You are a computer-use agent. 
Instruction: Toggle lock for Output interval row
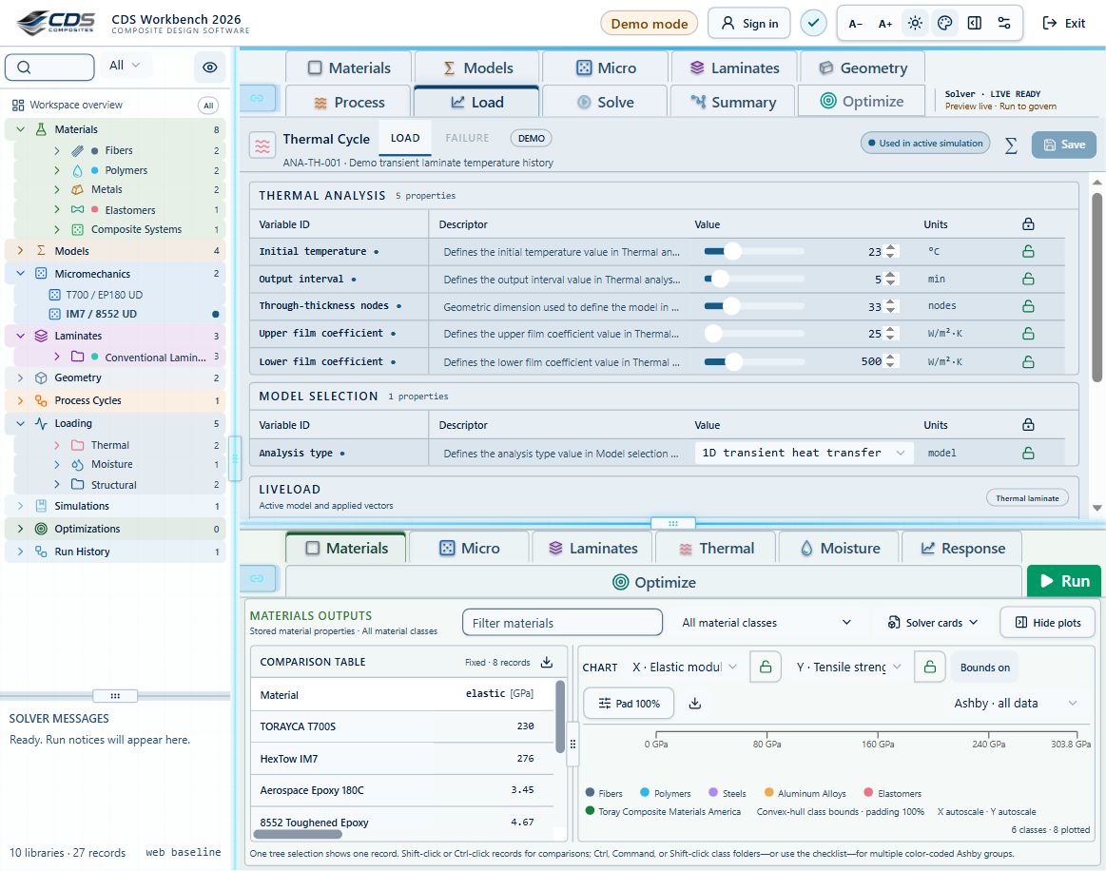pos(1028,280)
